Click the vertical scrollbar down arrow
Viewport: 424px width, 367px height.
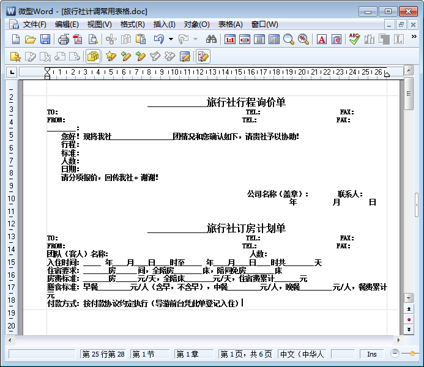tap(409, 298)
